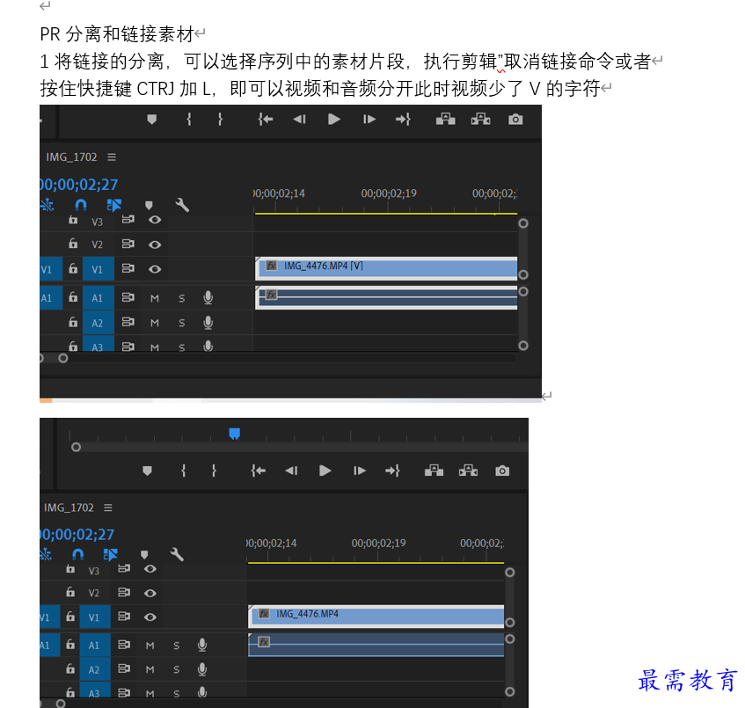Target A1 track header in upper timeline
This screenshot has width=745, height=708.
[98, 298]
